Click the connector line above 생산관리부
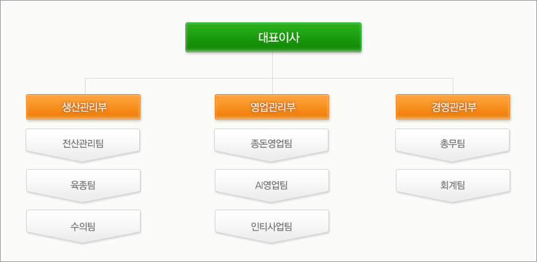This screenshot has width=537, height=262. (85, 86)
